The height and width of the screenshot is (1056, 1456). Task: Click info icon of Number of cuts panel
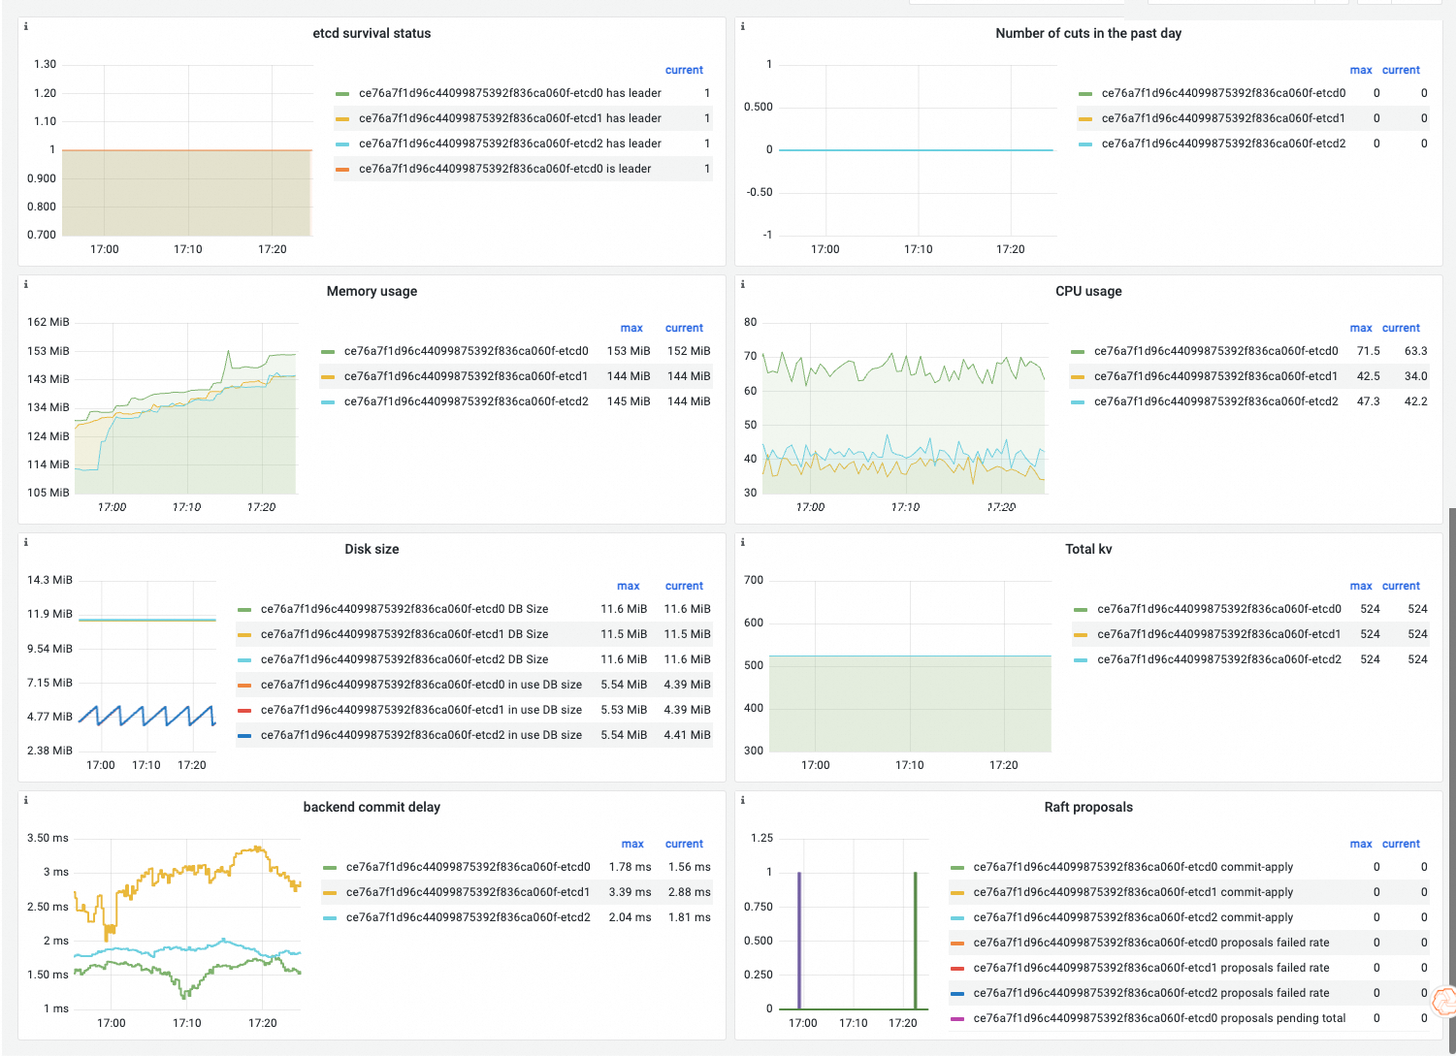tap(742, 26)
